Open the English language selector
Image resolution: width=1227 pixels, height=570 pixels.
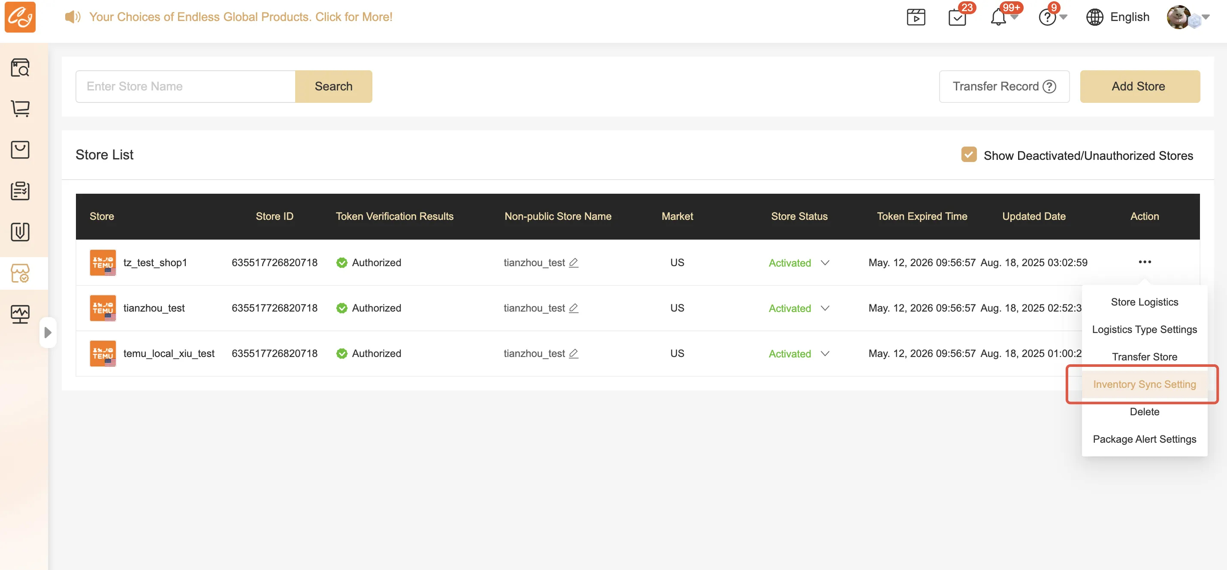click(1118, 17)
